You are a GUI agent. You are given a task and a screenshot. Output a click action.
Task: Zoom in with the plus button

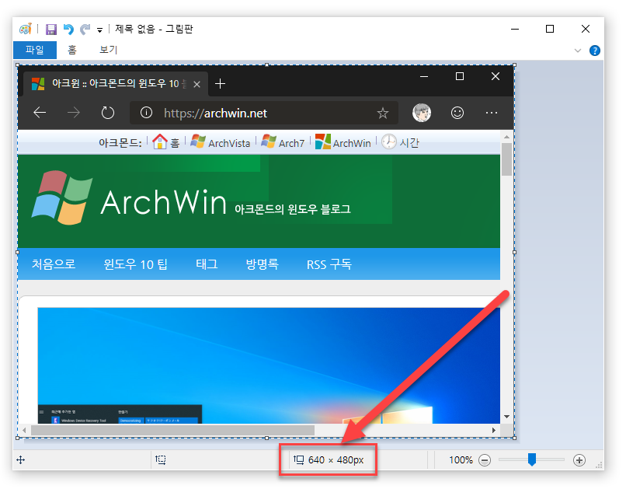click(x=579, y=460)
